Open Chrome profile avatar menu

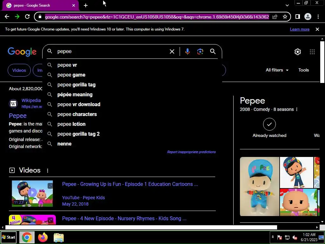pyautogui.click(x=308, y=17)
